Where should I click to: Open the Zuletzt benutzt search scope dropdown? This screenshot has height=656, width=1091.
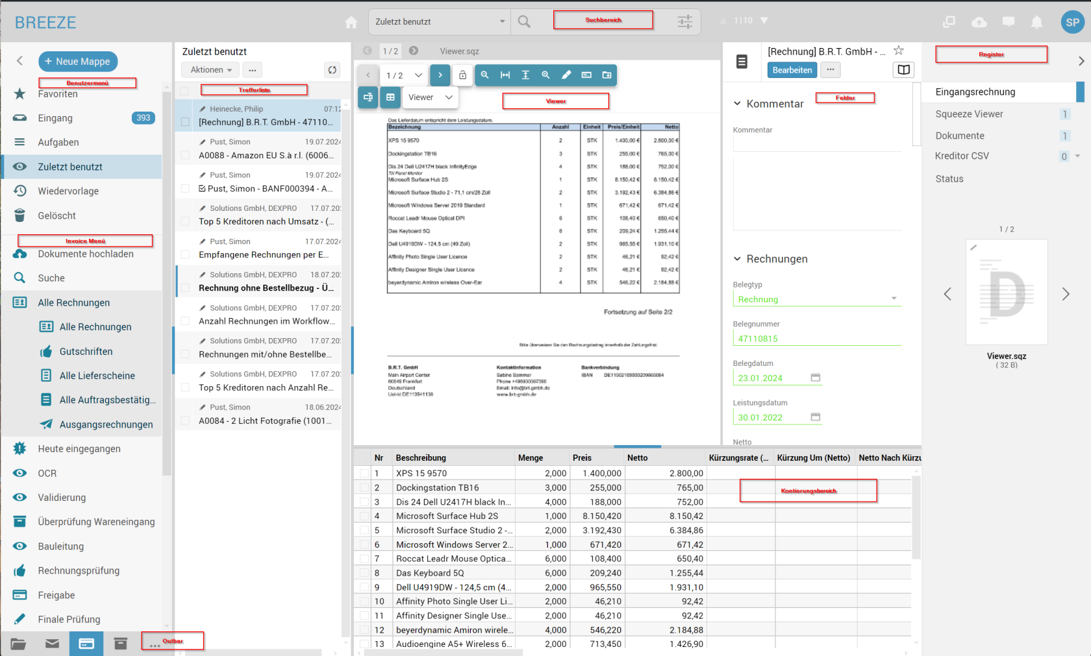click(x=440, y=22)
